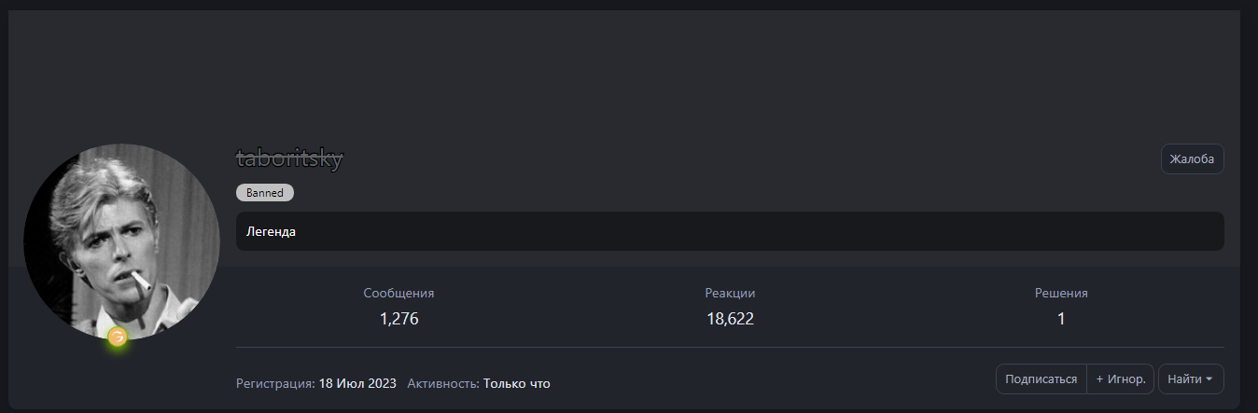Click the Реакции stat label
The image size is (1258, 413).
pyautogui.click(x=730, y=293)
